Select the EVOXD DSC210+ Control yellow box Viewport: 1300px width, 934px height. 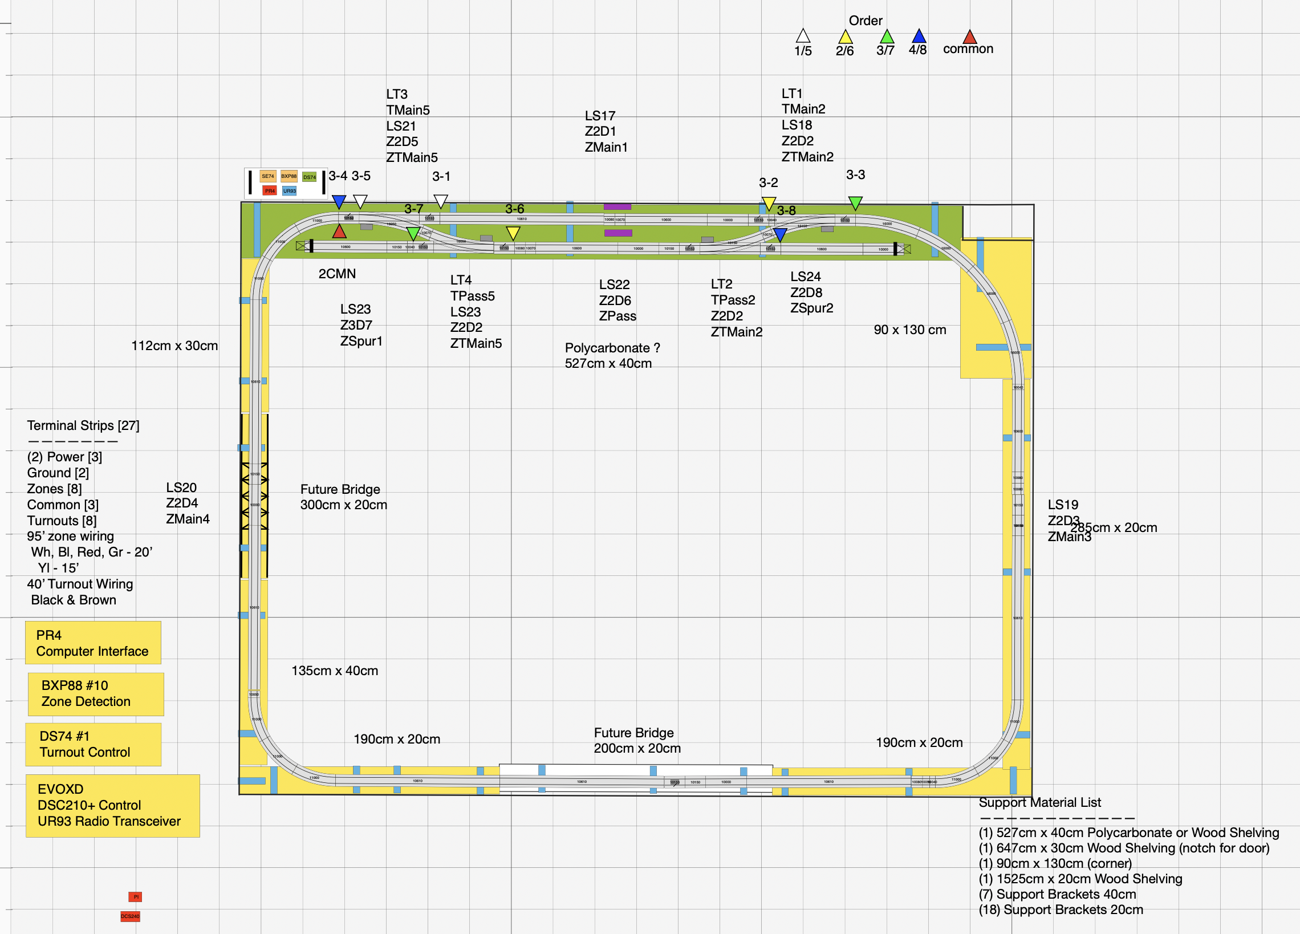[x=112, y=805]
